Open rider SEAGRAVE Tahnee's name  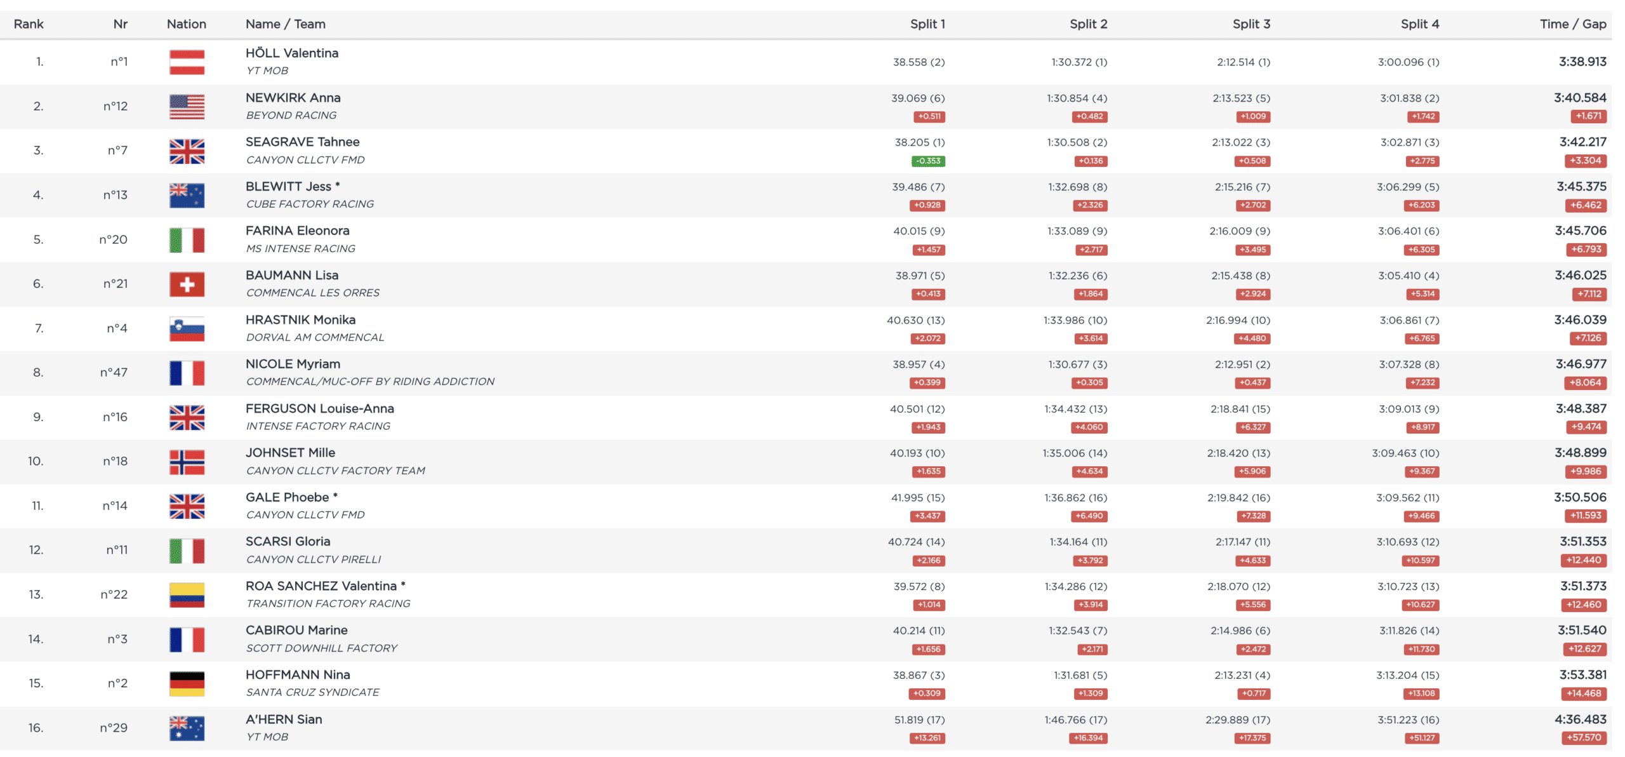302,142
